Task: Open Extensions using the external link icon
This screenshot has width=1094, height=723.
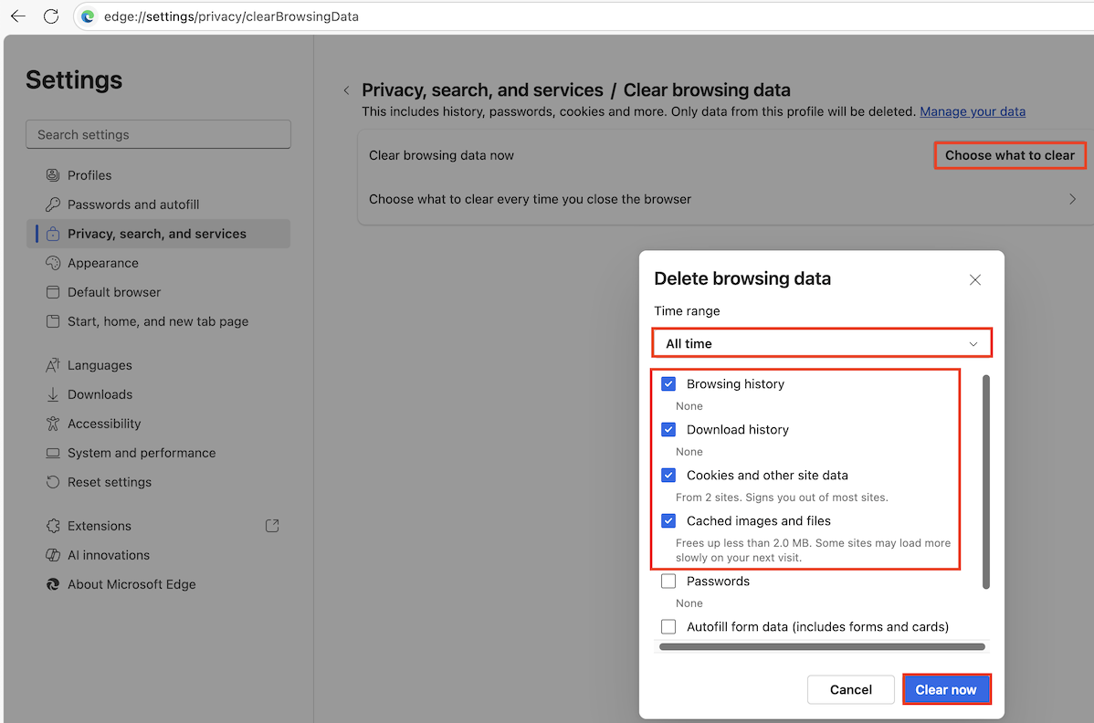Action: 271,525
